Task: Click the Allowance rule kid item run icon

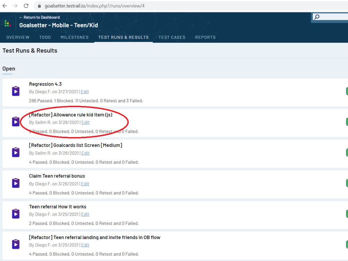Action: click(16, 121)
